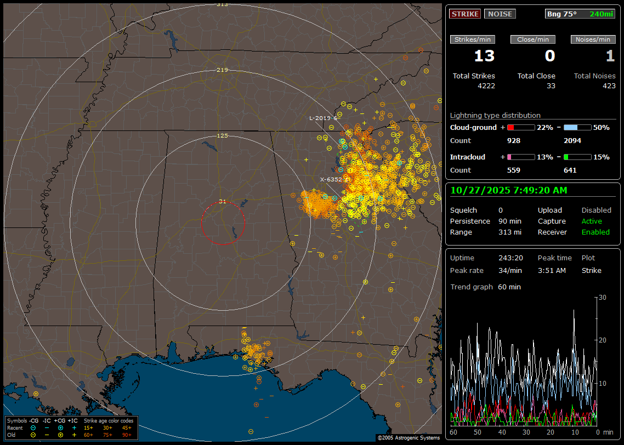Click the recent +CG symbol in legend
Viewport: 624px width, 445px height.
[x=60, y=427]
